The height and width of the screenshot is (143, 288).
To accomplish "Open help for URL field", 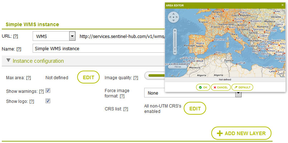I will (15, 36).
